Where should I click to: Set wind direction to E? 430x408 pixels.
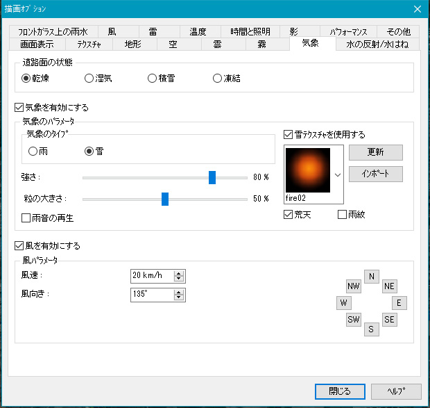[399, 303]
